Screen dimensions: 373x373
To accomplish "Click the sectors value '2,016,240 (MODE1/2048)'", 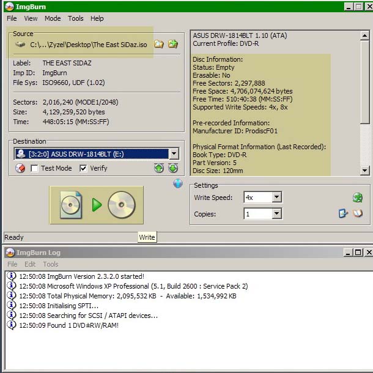I will click(80, 102).
